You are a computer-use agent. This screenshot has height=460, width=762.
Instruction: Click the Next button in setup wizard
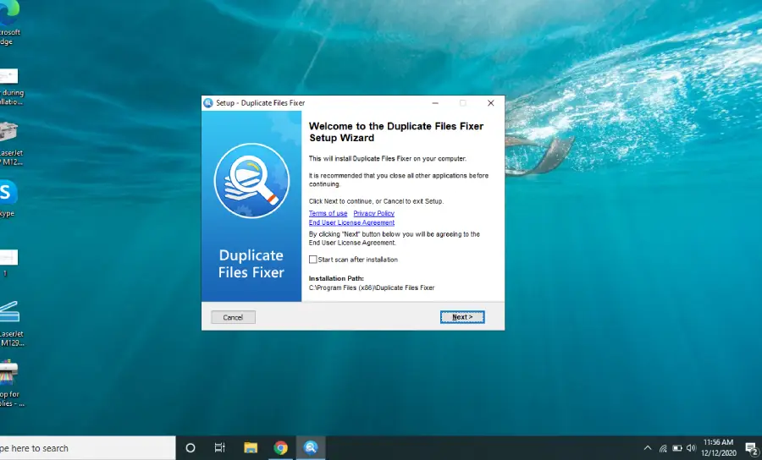[462, 317]
